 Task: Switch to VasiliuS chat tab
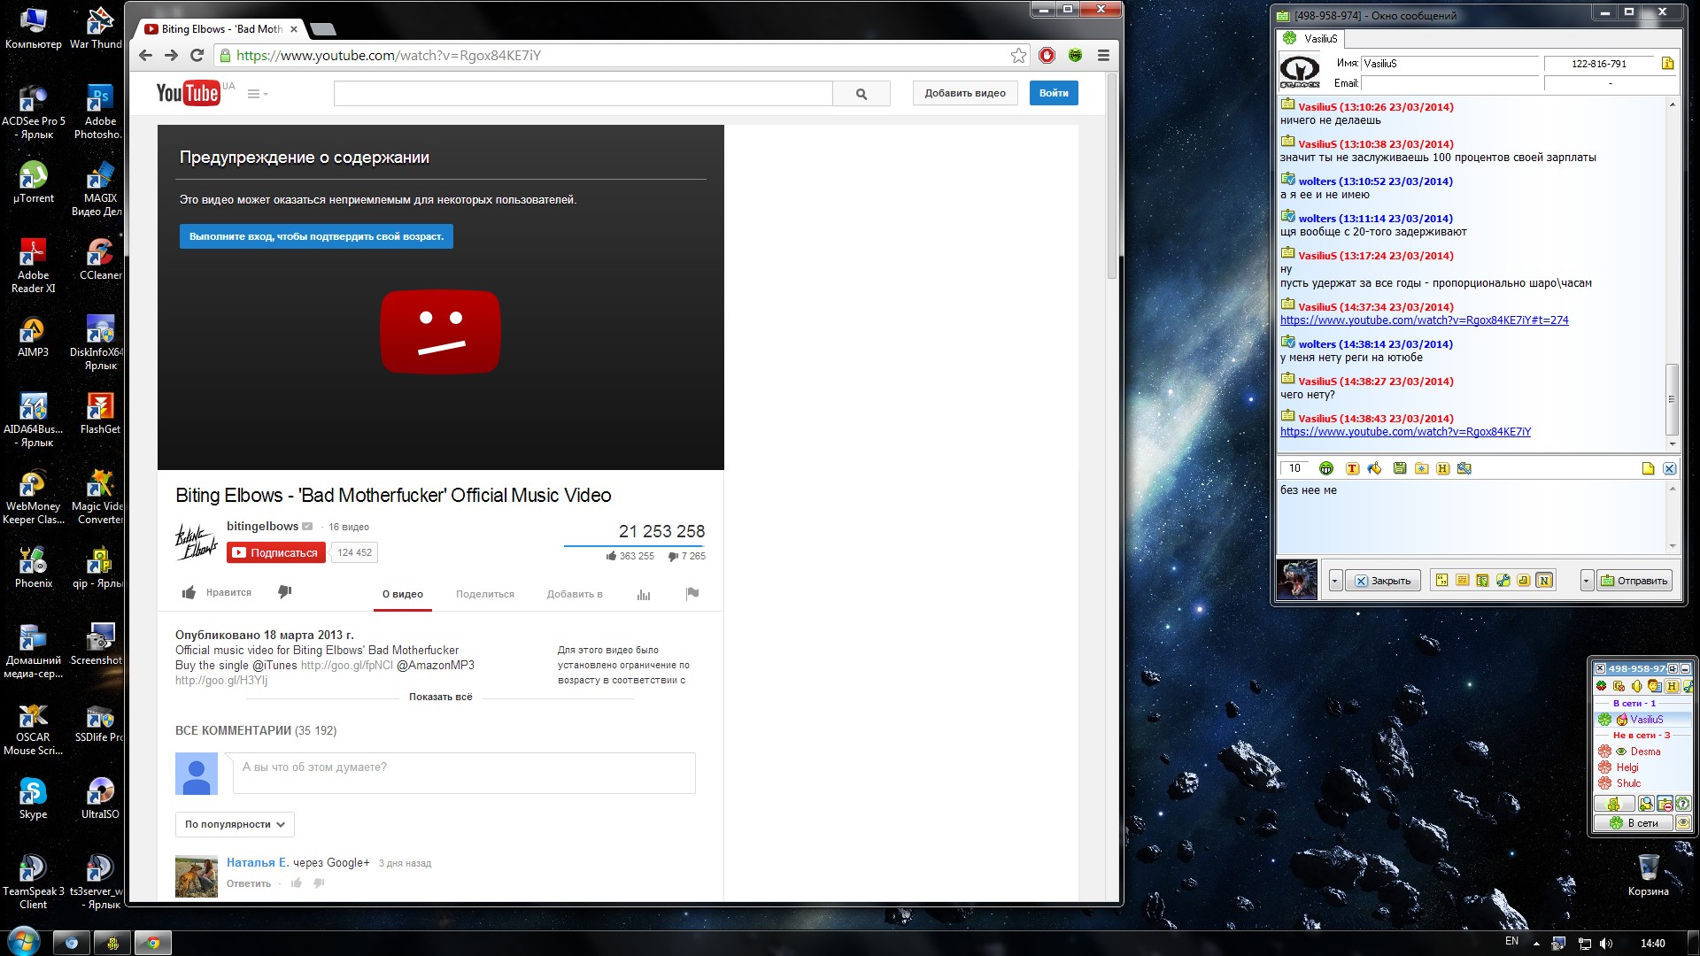pos(1311,38)
